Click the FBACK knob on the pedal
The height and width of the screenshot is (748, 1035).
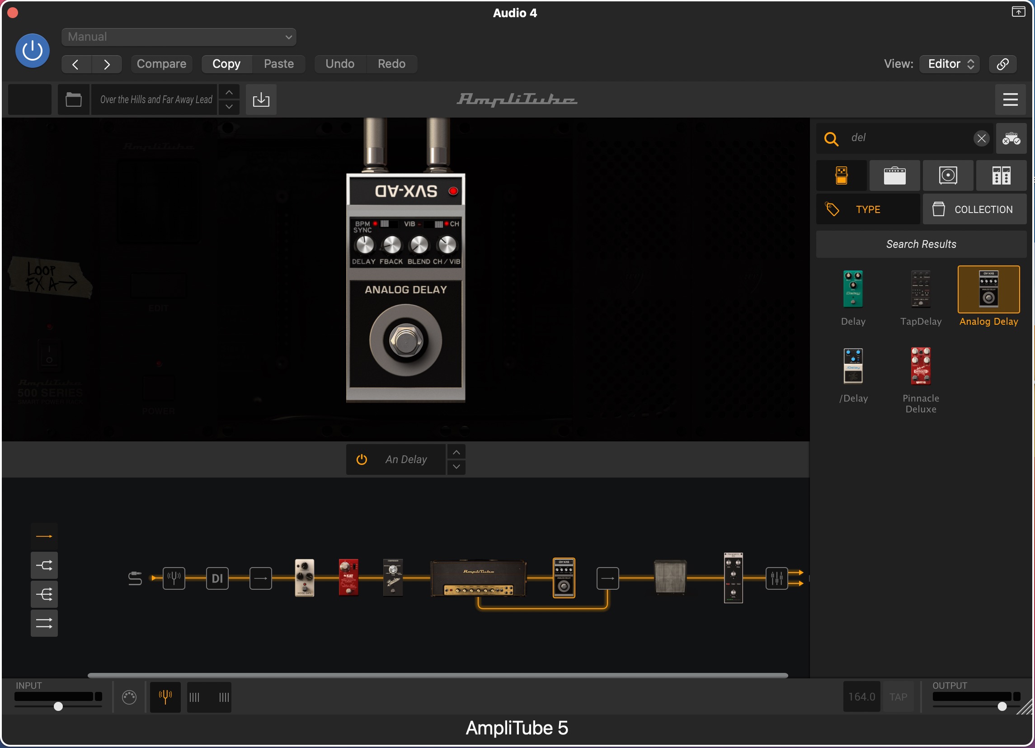coord(391,245)
